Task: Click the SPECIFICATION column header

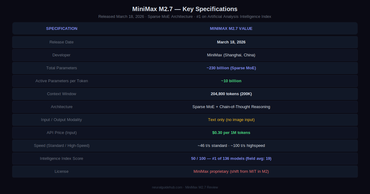Action: click(x=62, y=29)
